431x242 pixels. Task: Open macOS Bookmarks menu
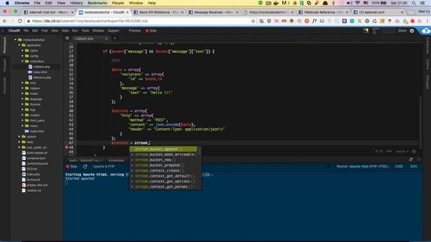(x=97, y=3)
